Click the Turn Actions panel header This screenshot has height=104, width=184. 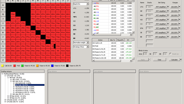115,71
